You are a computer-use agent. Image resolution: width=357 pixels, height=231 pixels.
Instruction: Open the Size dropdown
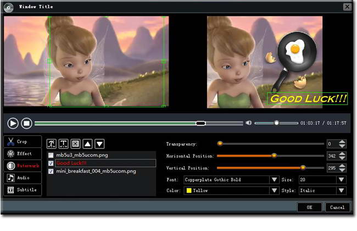(x=341, y=180)
